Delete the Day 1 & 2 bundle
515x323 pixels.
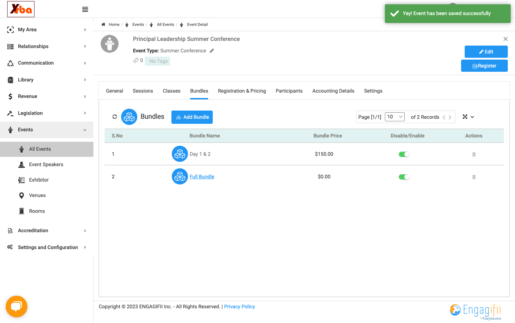[474, 154]
